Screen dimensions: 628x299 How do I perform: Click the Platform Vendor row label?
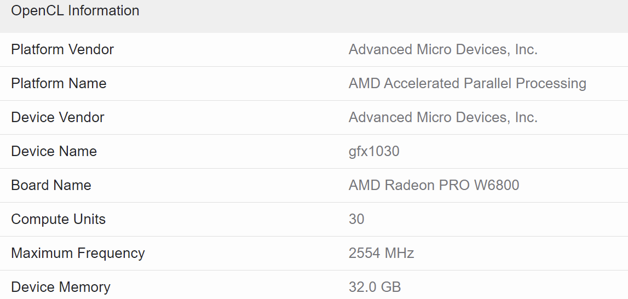coord(62,49)
